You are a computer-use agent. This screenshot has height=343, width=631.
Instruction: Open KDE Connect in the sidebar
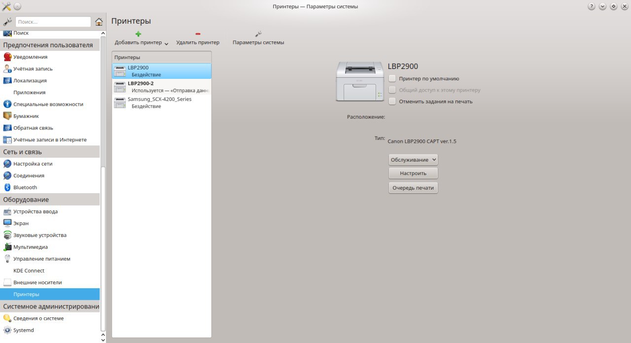[29, 271]
